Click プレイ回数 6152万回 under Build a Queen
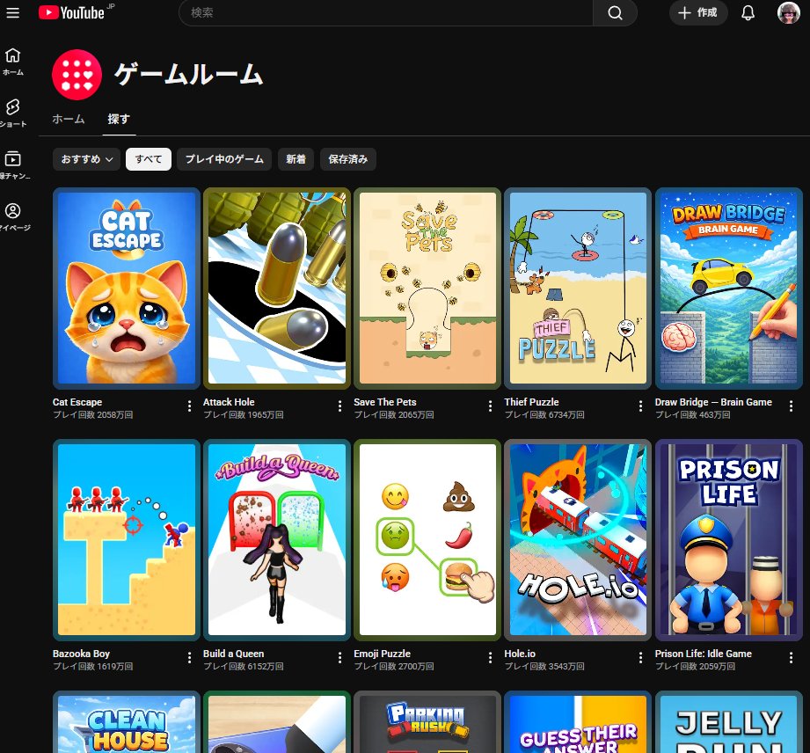The image size is (810, 753). pyautogui.click(x=244, y=666)
